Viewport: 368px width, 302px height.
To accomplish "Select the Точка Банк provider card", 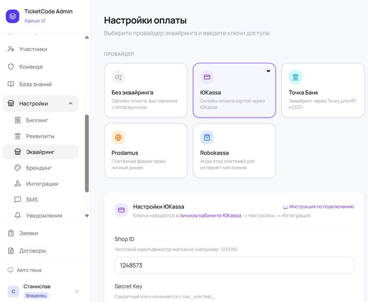I will (323, 90).
